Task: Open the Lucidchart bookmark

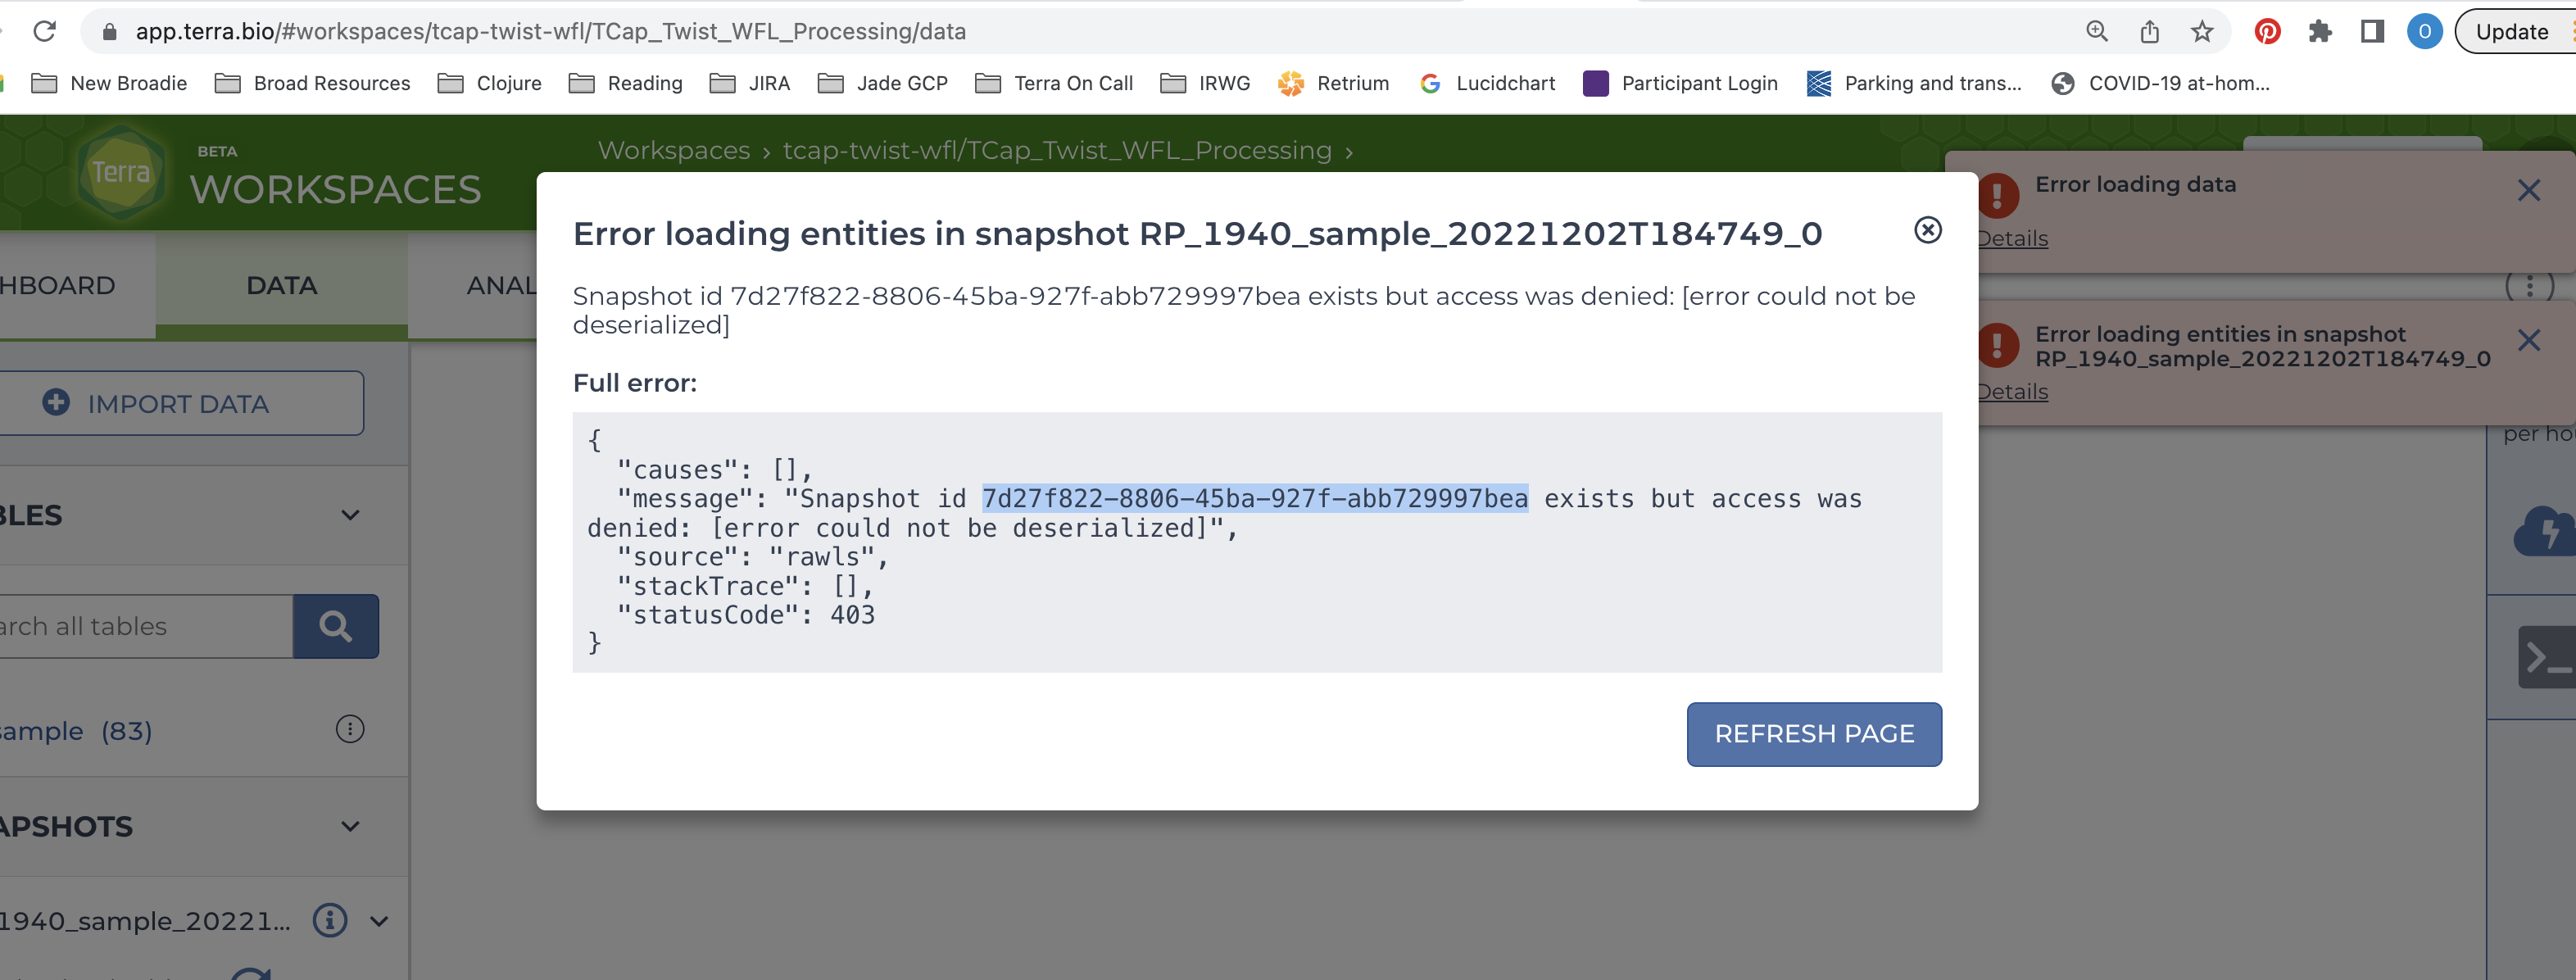Action: (x=1486, y=83)
